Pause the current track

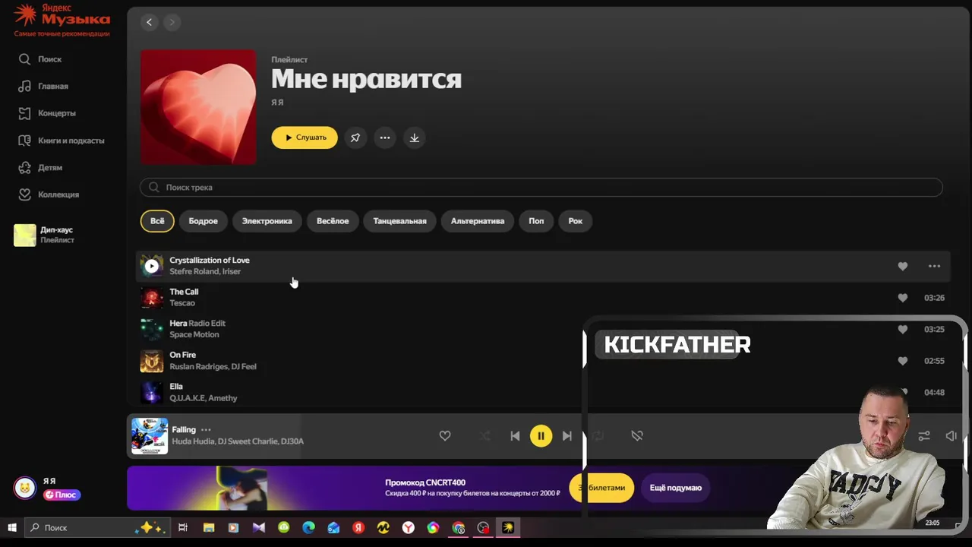pos(541,436)
